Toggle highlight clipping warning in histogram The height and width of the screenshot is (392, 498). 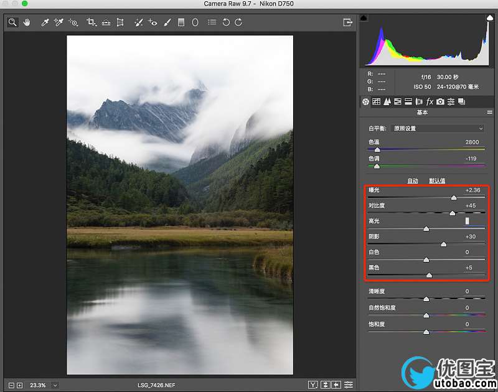[x=489, y=18]
